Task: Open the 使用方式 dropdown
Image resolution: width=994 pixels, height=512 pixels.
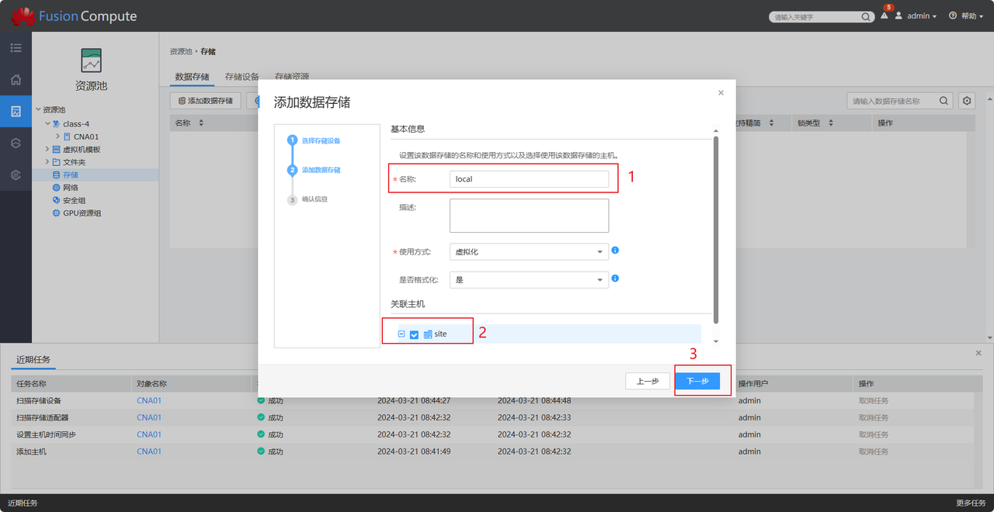Action: click(529, 252)
